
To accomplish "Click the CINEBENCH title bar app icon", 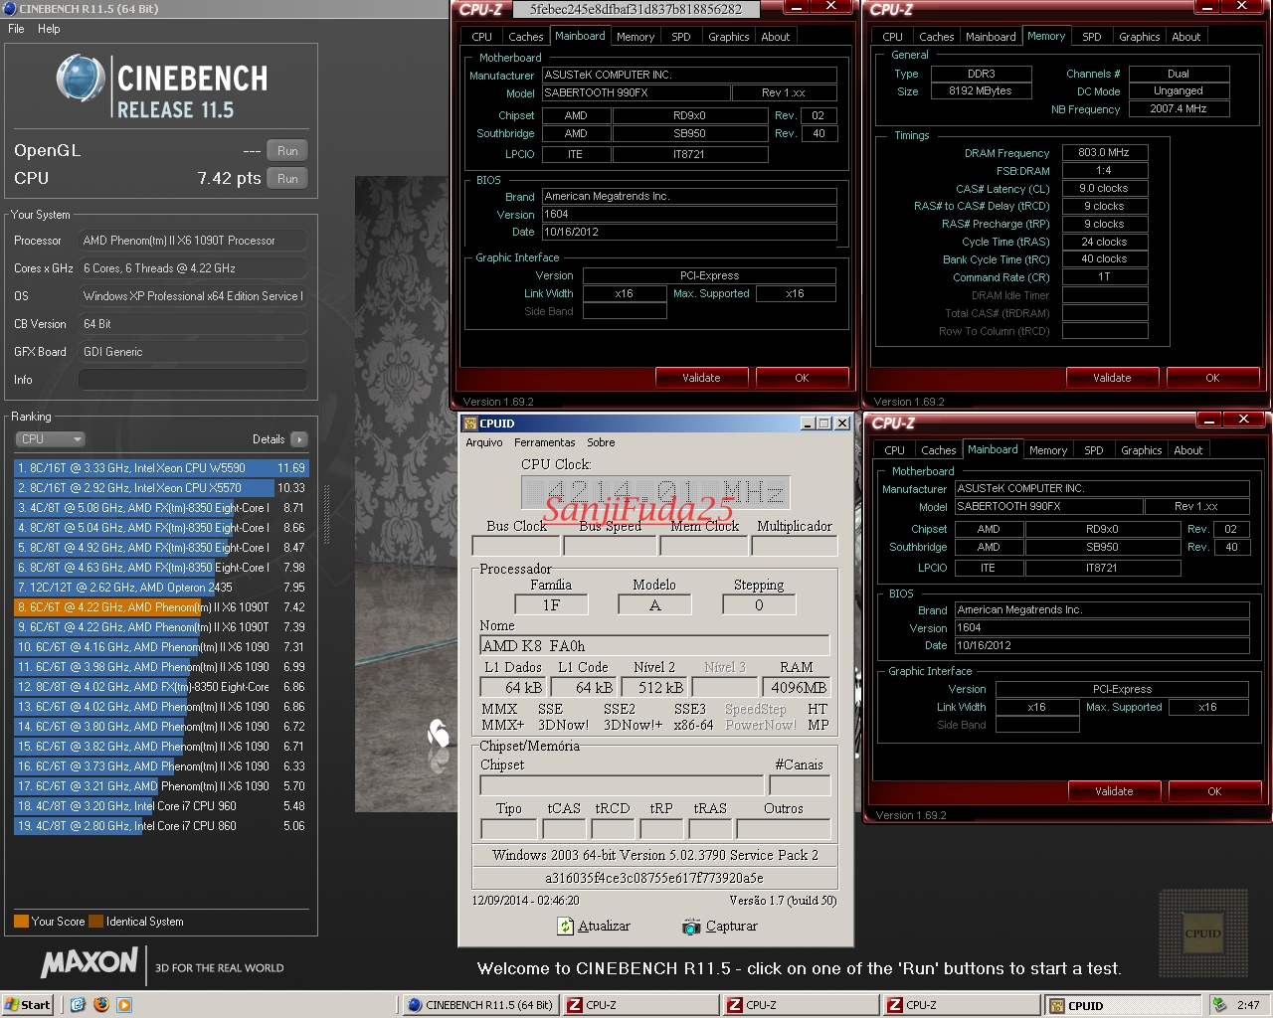I will point(10,8).
